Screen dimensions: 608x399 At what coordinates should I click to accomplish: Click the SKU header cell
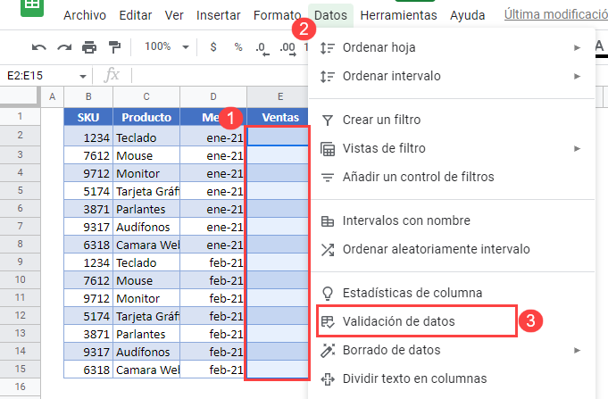88,117
